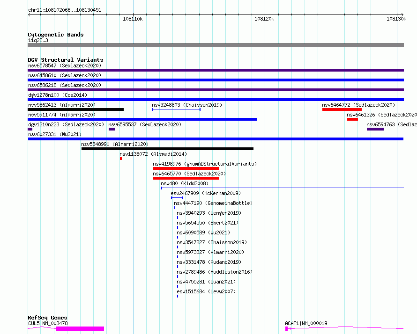Open nsv1138072 (Alsmadi2014) variant label

(153, 154)
